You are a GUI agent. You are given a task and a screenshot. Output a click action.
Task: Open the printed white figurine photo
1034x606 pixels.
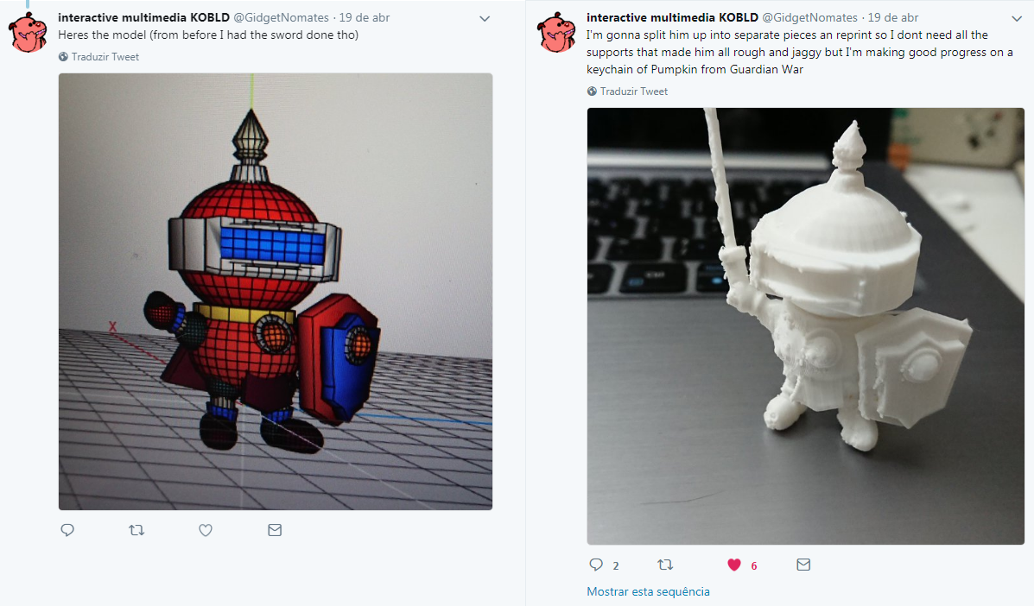point(806,326)
